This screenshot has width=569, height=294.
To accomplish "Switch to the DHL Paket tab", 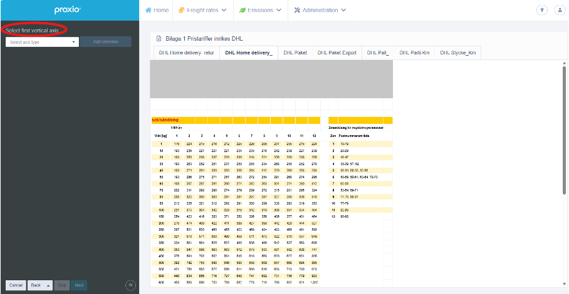I will click(295, 53).
